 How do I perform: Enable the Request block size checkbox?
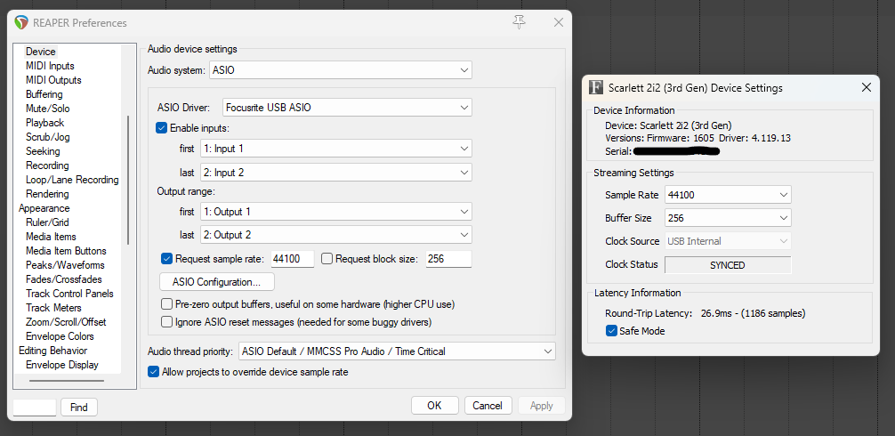click(327, 259)
